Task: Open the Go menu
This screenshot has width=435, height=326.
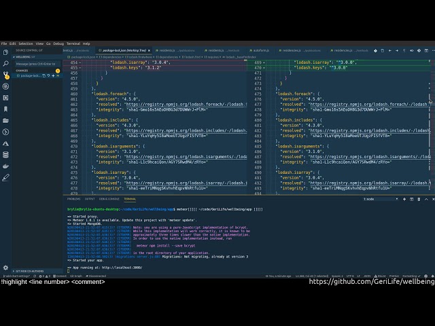Action: [x=48, y=43]
